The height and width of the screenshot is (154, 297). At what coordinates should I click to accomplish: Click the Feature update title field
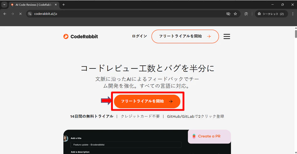(126, 145)
